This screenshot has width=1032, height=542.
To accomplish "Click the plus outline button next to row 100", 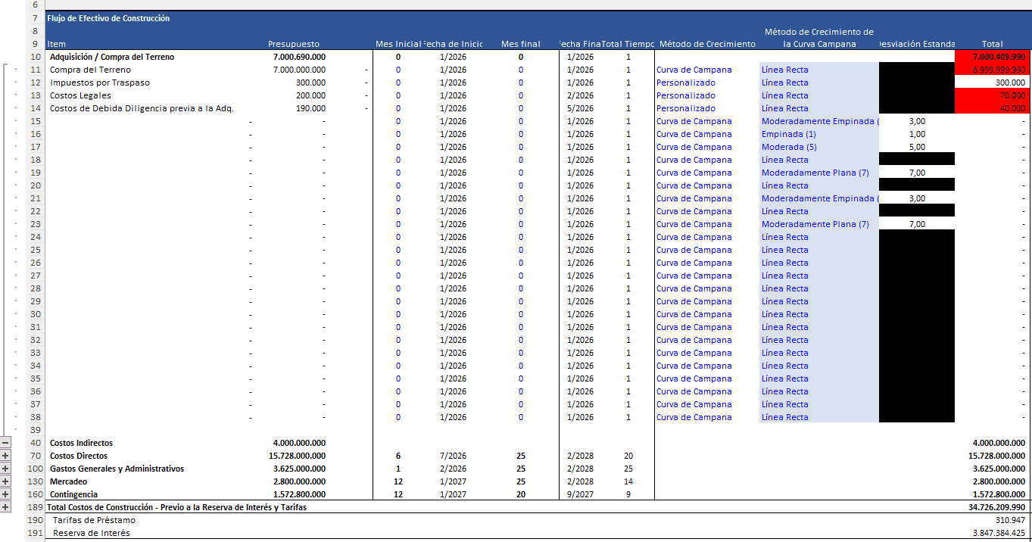I will 5,469.
